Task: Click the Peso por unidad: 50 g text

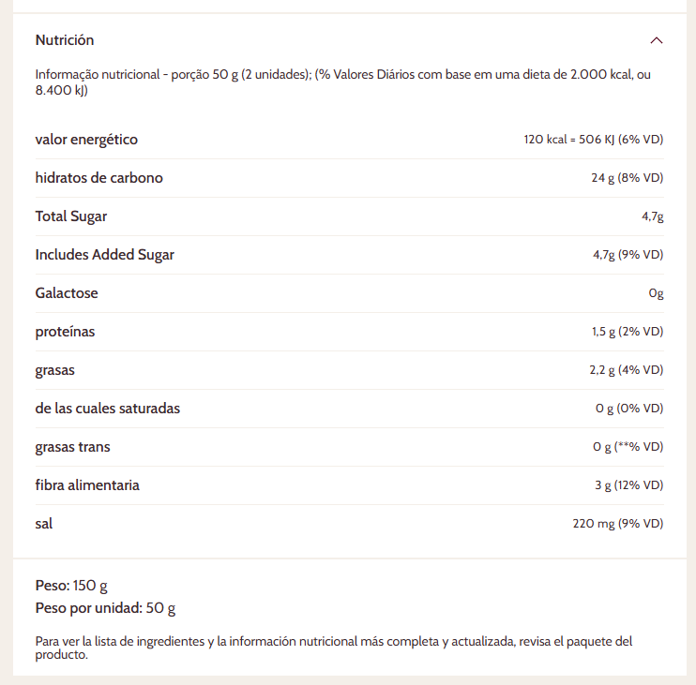Action: pyautogui.click(x=105, y=608)
